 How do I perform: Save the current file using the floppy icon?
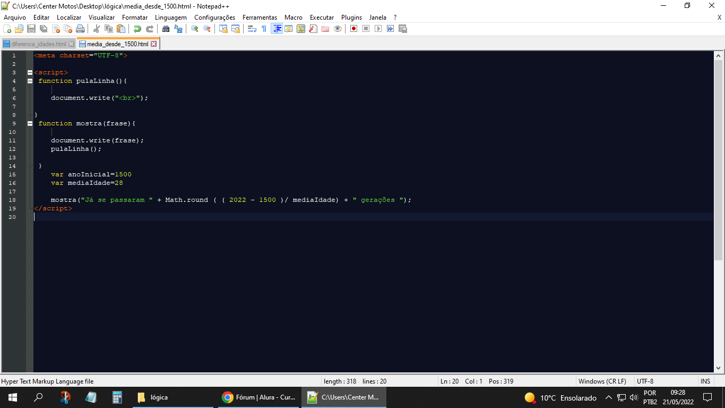31,29
